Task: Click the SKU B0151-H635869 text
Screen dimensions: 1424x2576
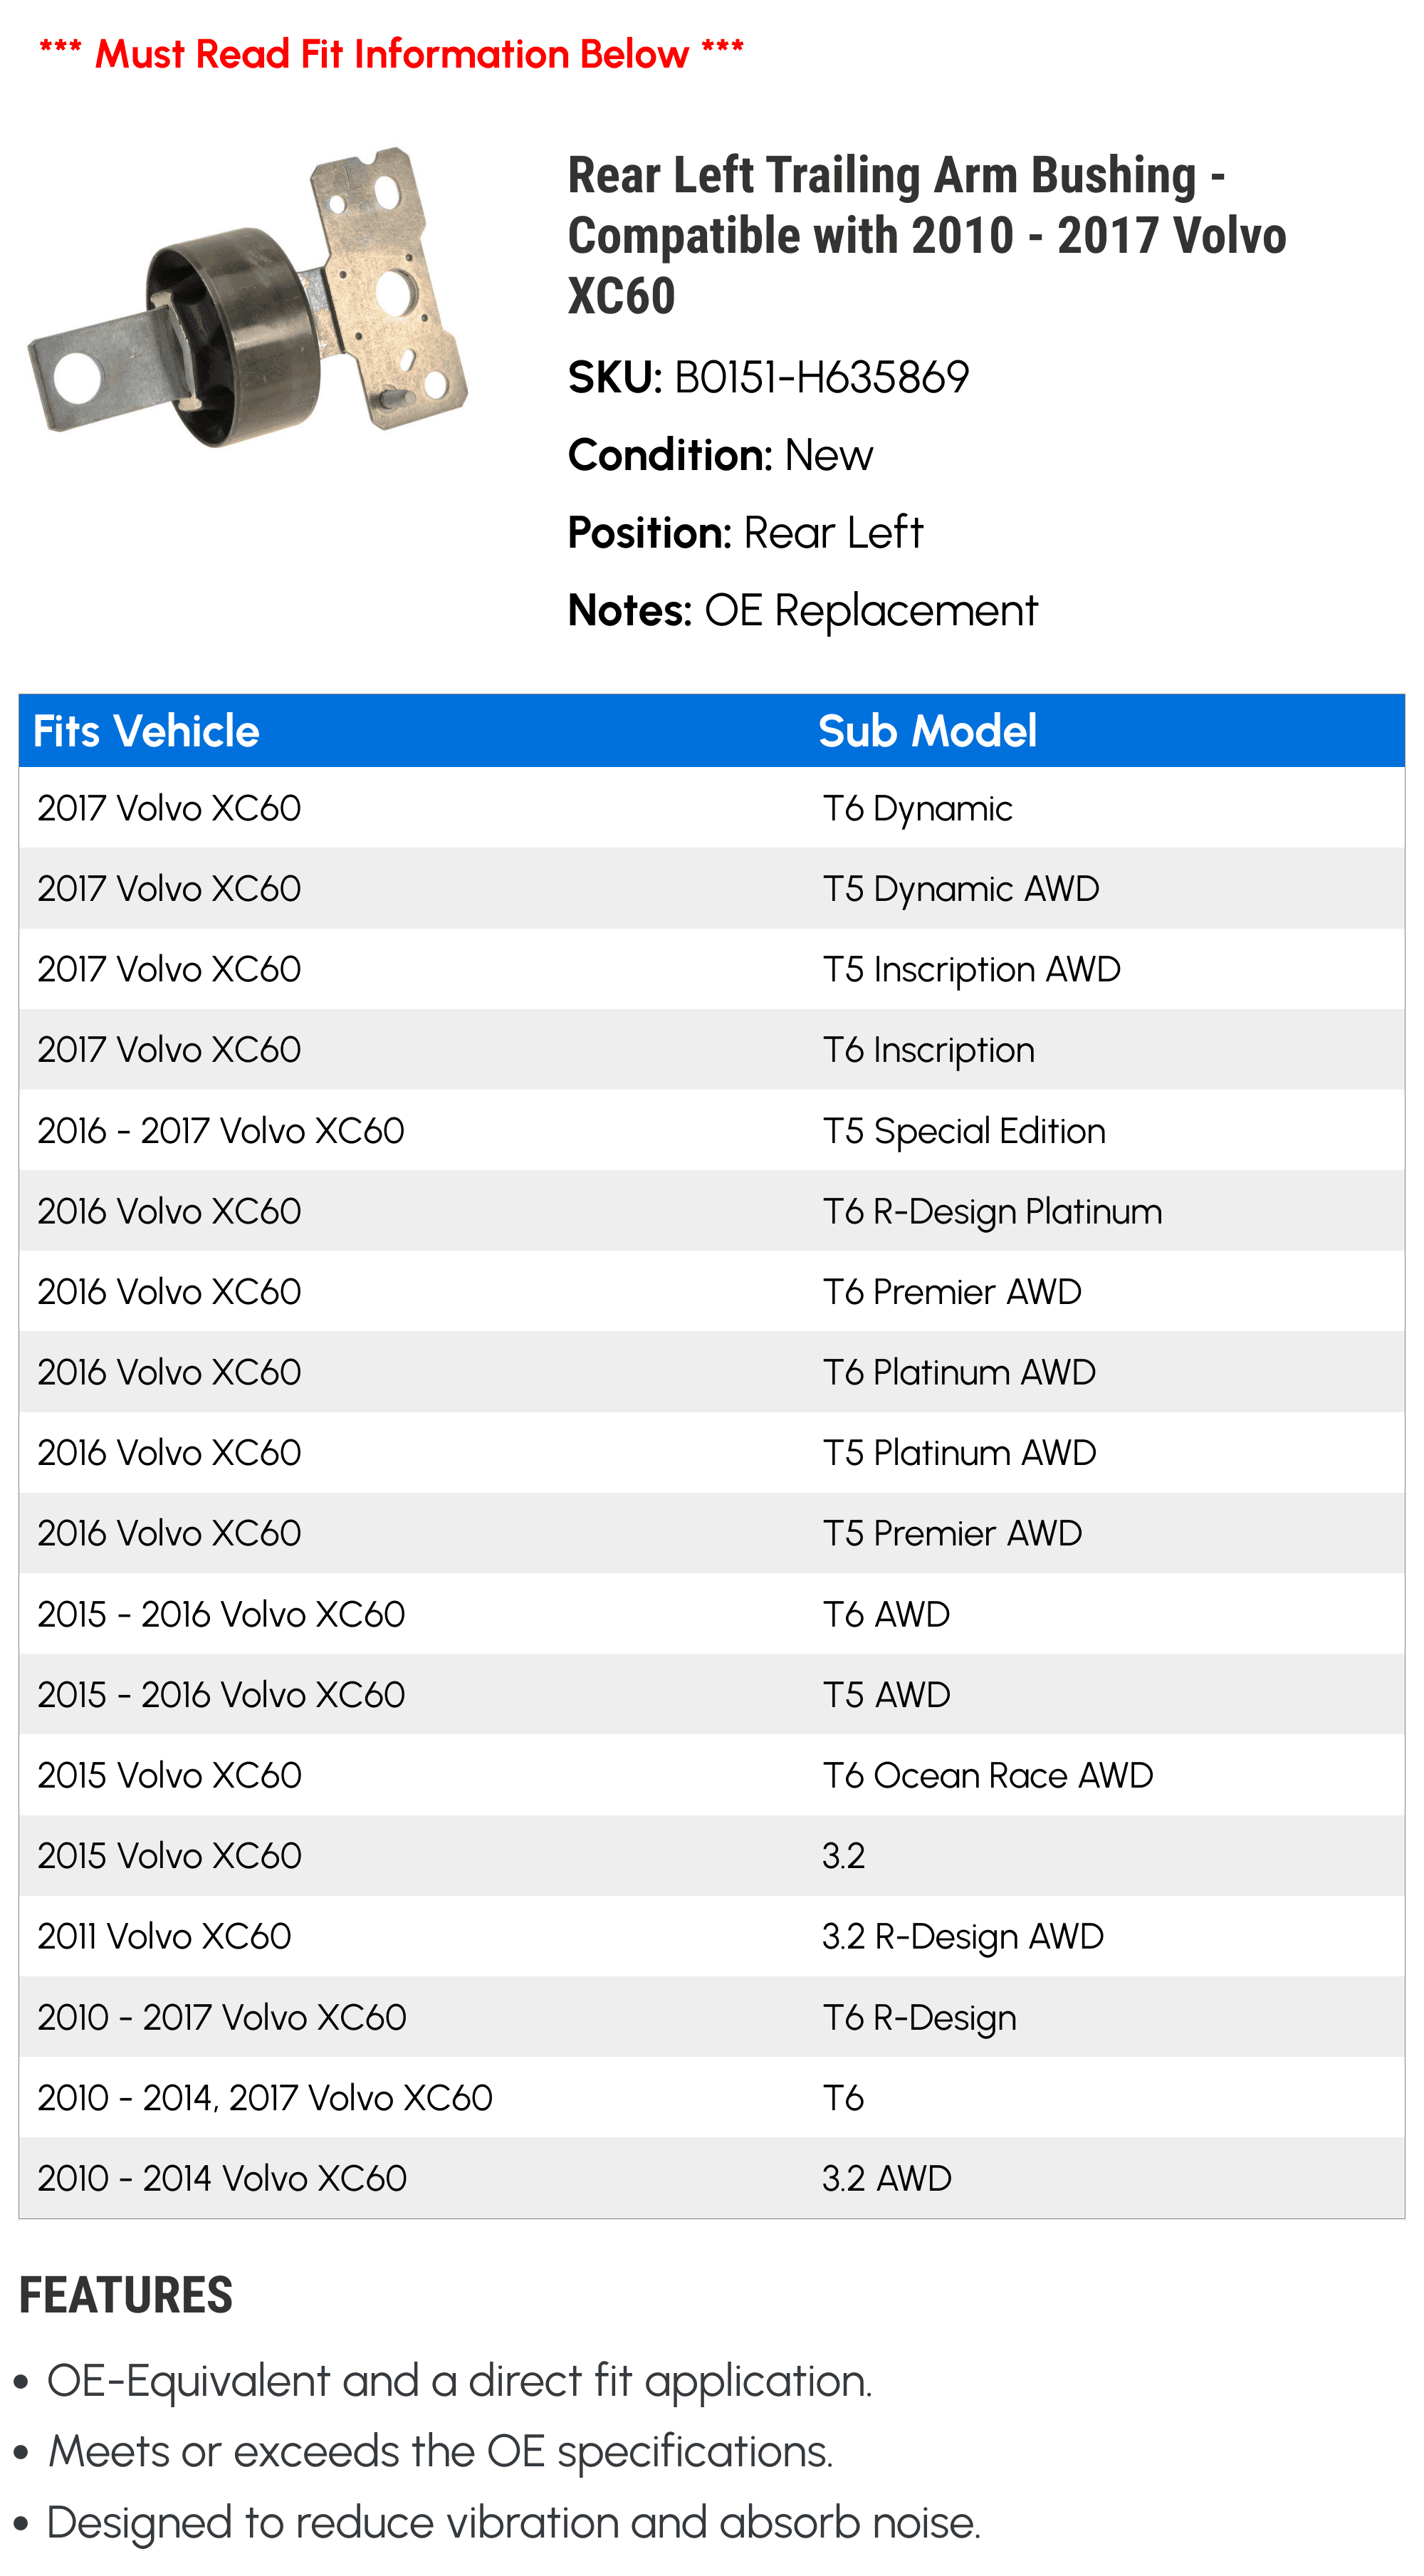Action: tap(768, 378)
